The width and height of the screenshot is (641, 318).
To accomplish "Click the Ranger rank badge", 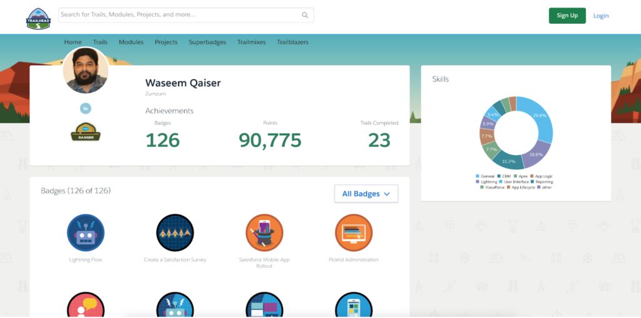I will 85,132.
